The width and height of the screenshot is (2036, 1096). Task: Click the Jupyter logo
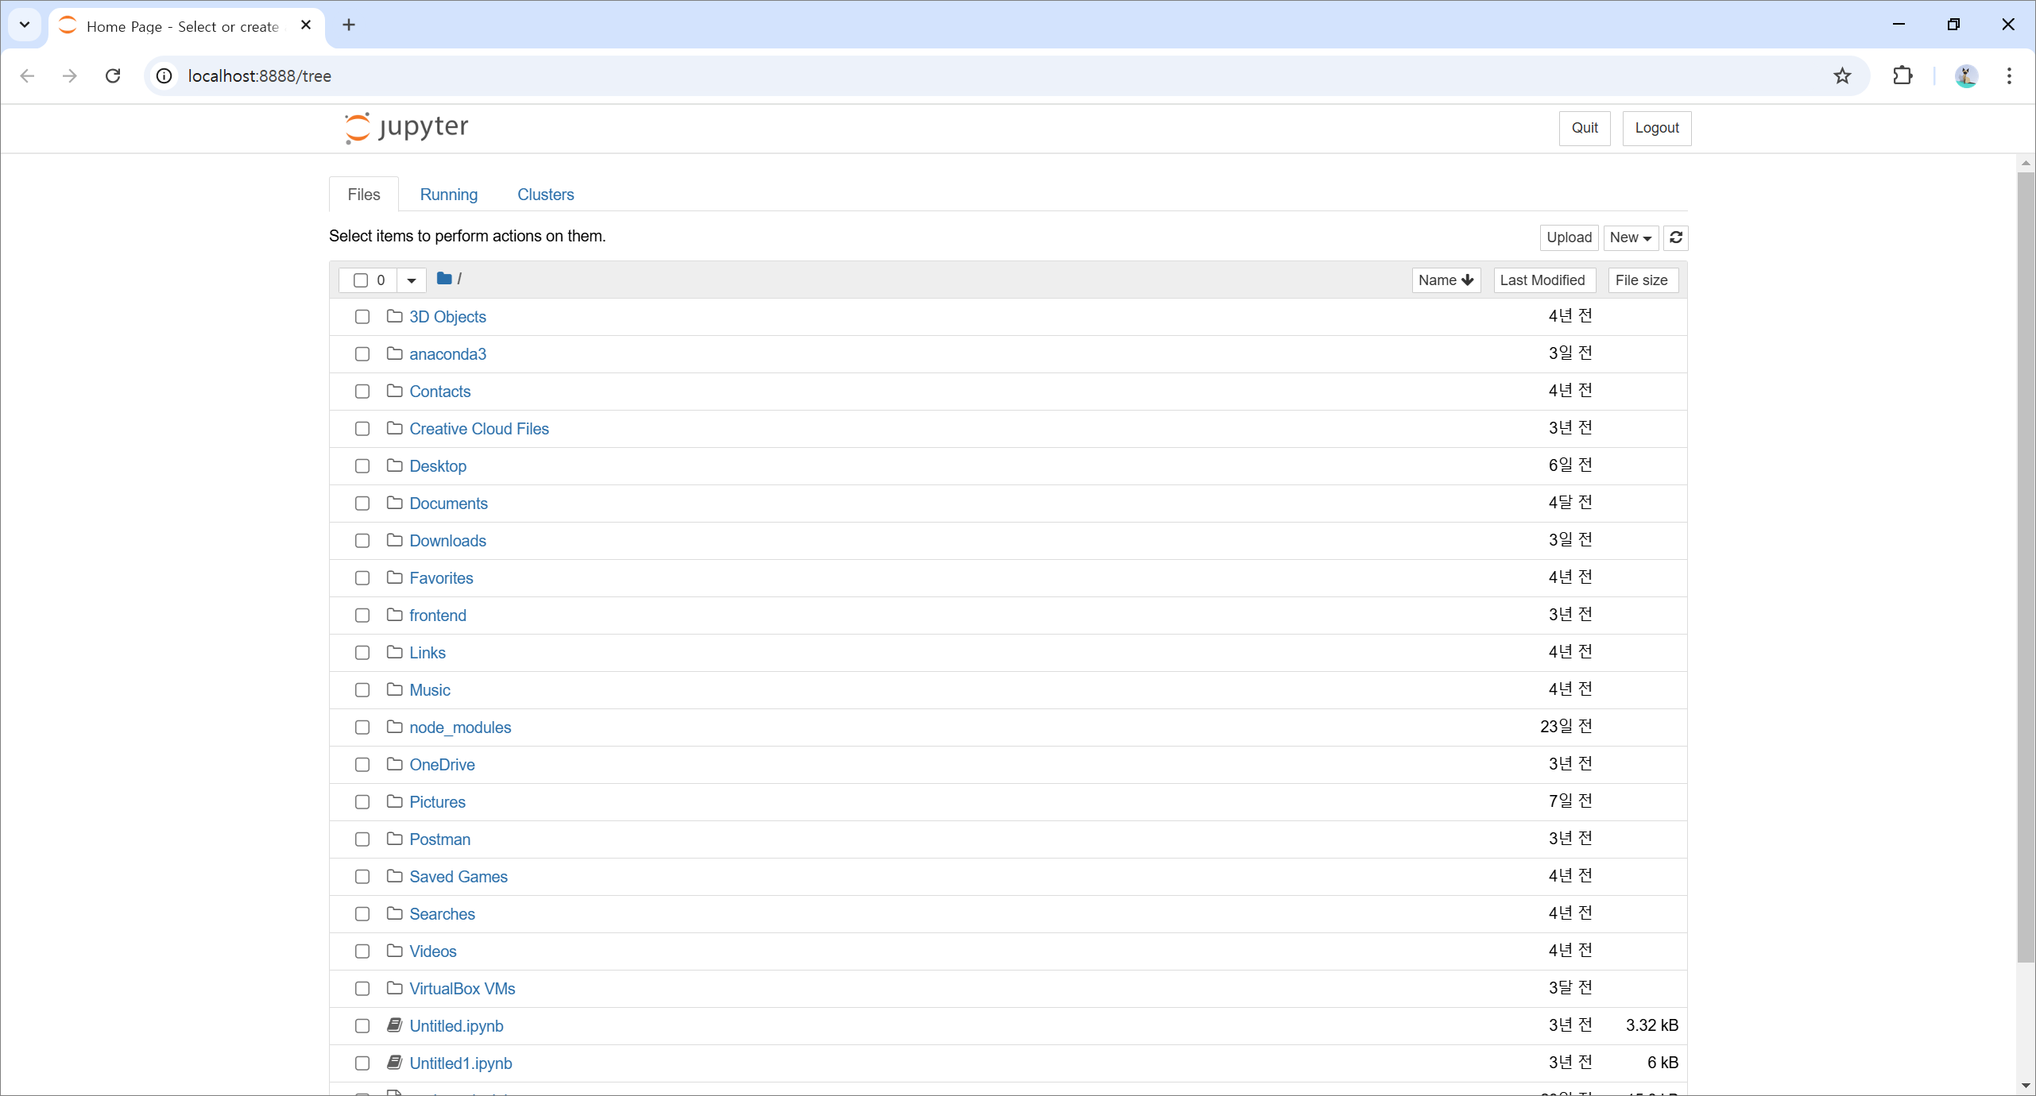click(x=406, y=127)
